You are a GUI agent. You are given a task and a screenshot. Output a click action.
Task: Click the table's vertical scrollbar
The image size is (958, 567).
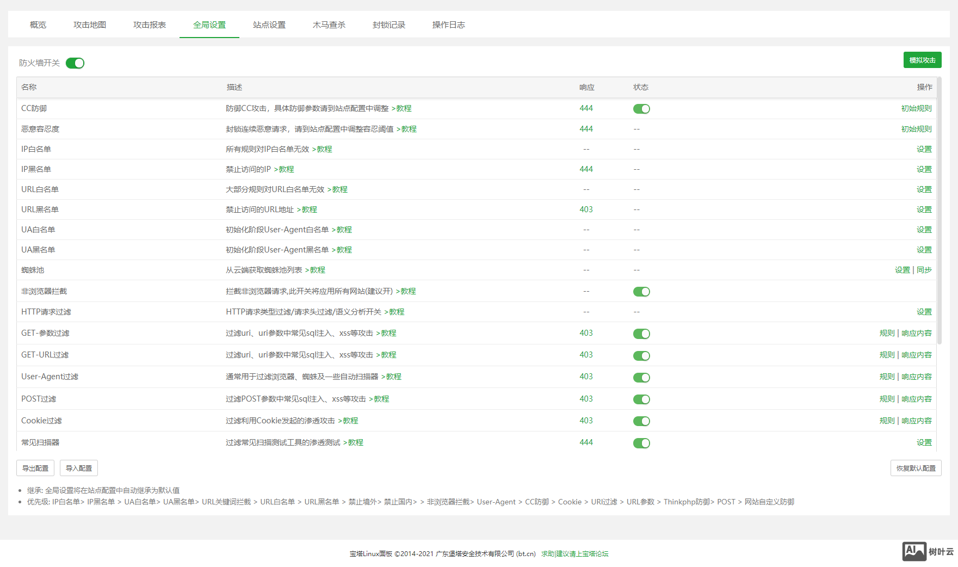pos(939,212)
